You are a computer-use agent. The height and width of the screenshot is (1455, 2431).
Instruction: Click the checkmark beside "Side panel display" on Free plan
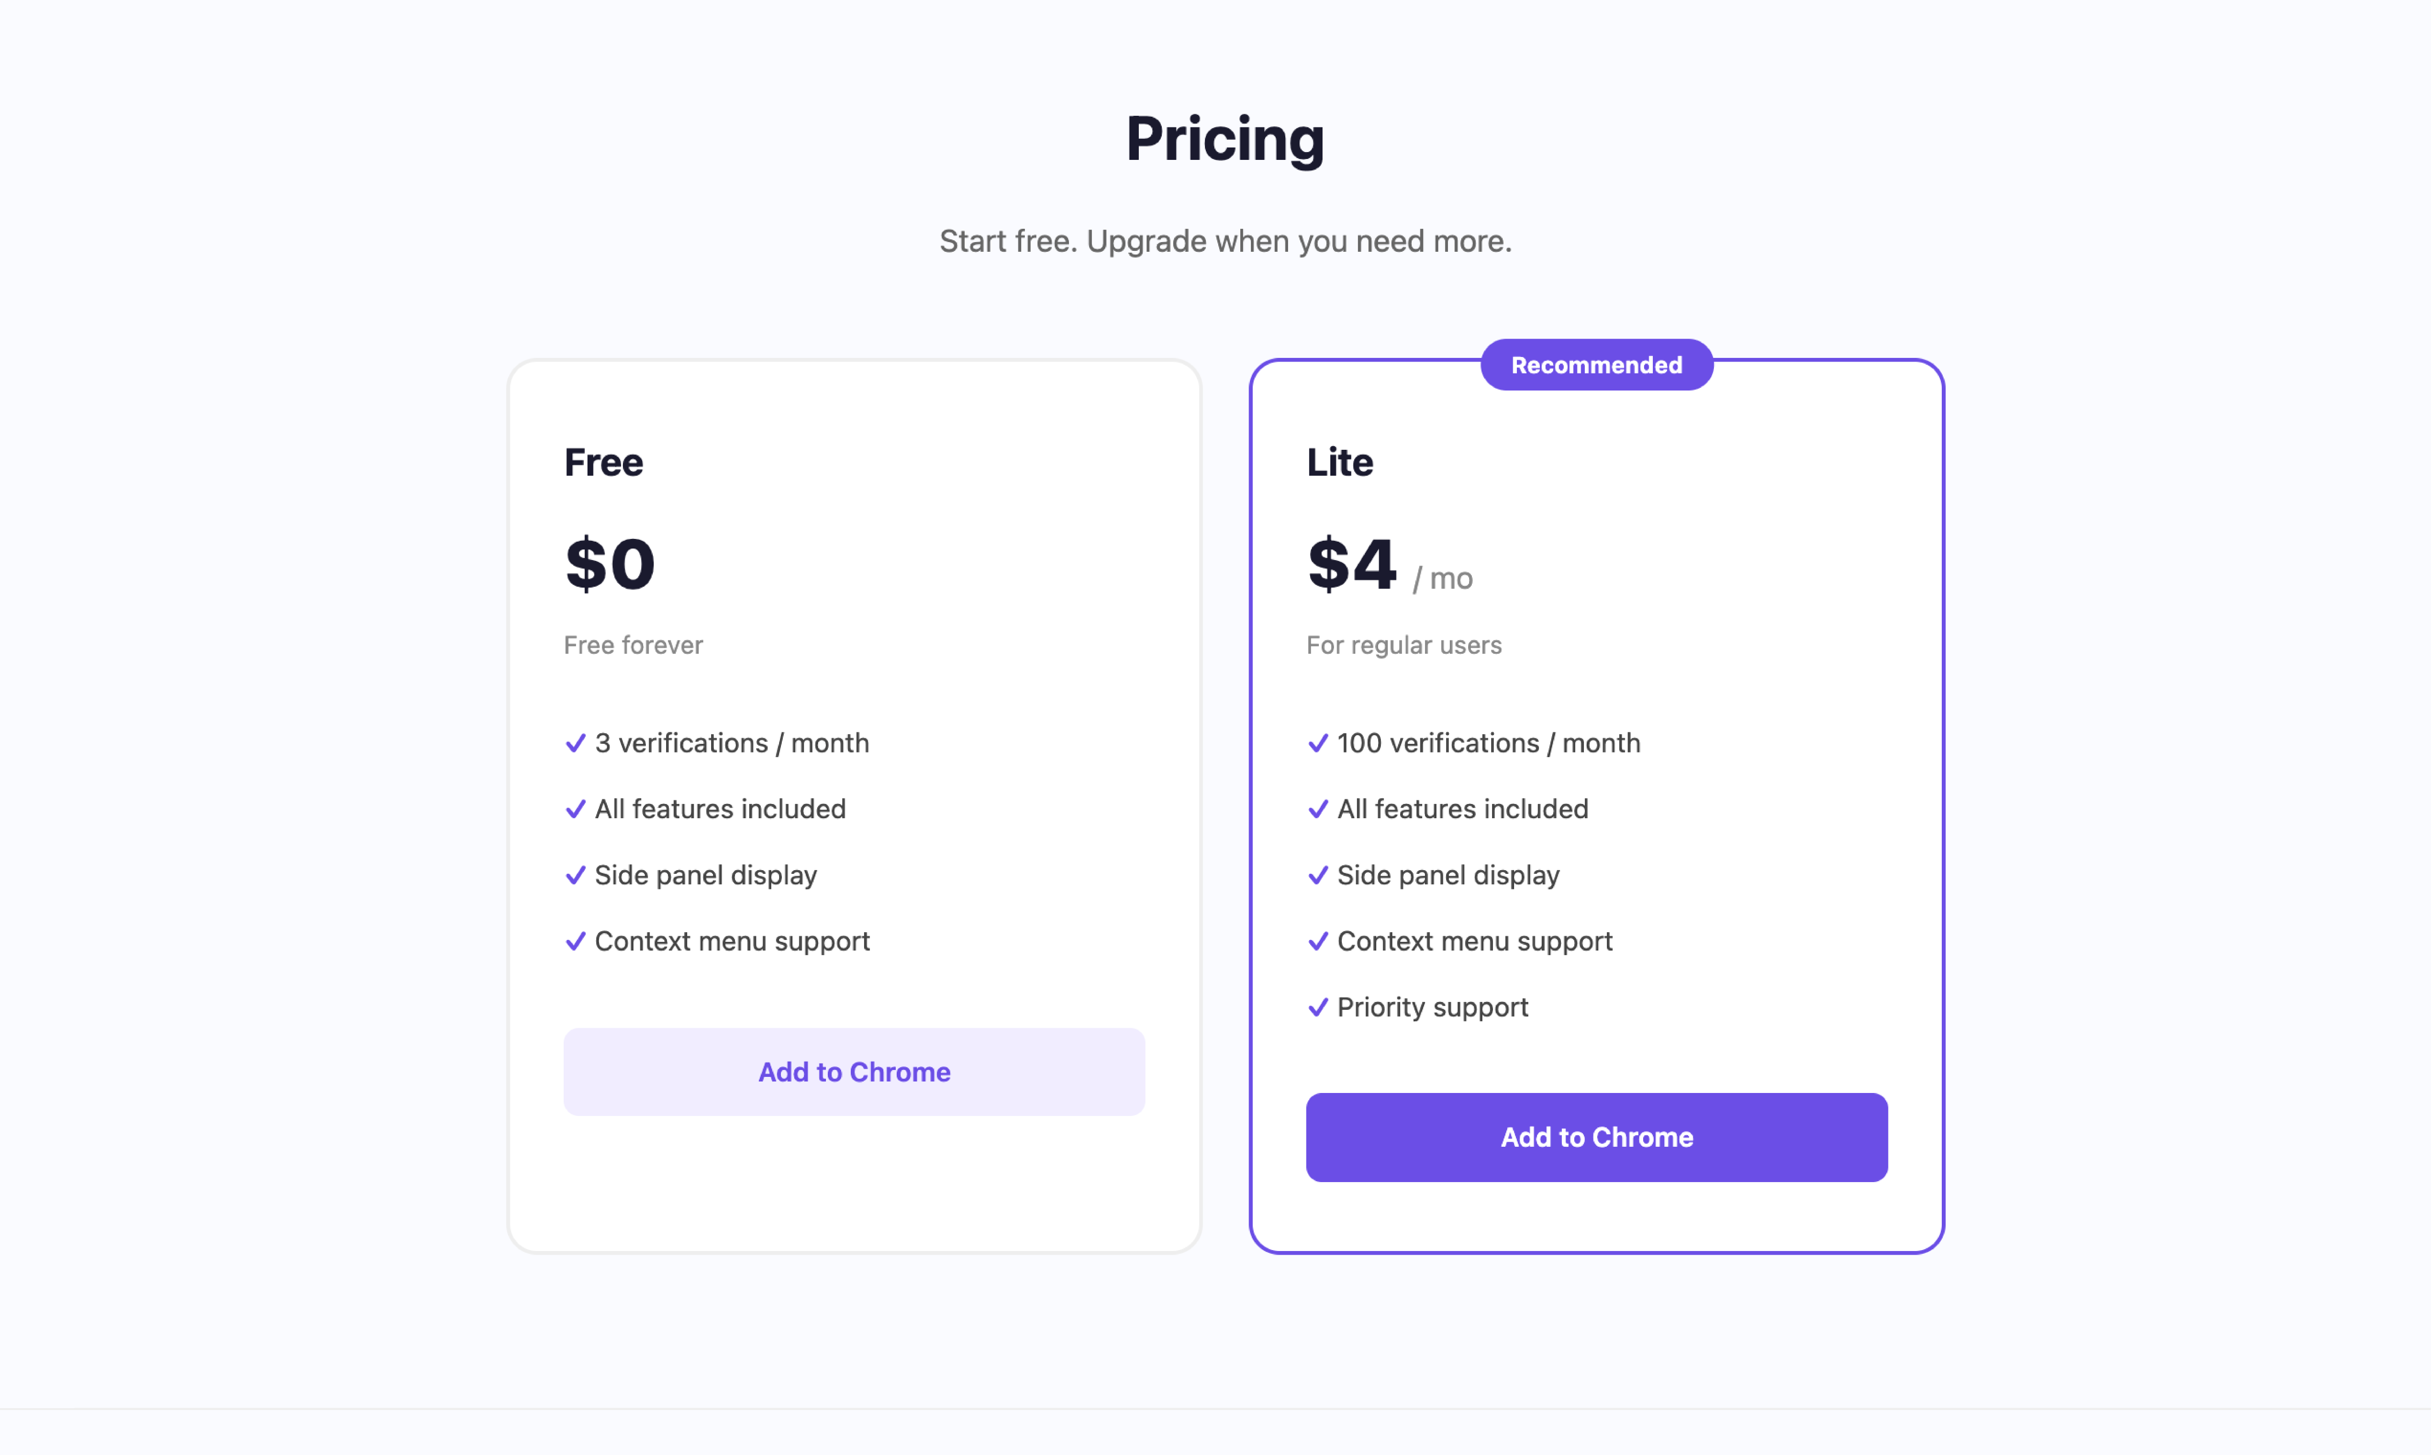click(576, 876)
